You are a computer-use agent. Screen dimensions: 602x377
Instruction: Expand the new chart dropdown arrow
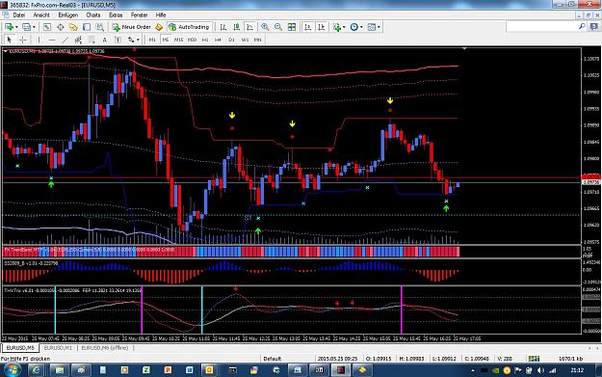pos(16,27)
